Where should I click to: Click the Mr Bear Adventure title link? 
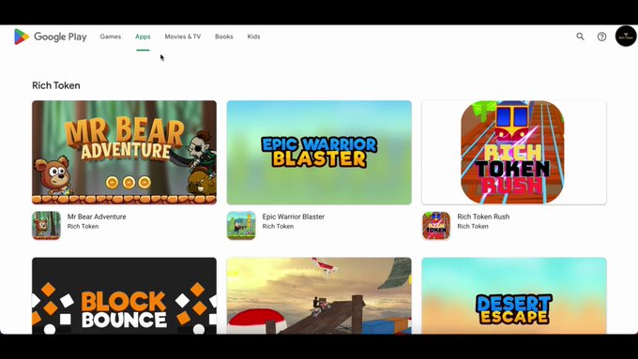(97, 217)
